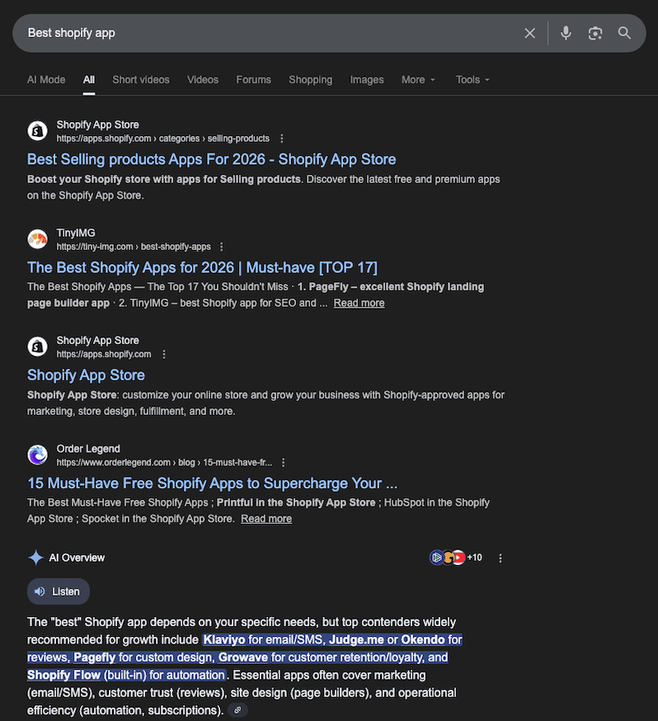Open the Shopping results tab
Viewport: 658px width, 721px height.
pos(310,79)
